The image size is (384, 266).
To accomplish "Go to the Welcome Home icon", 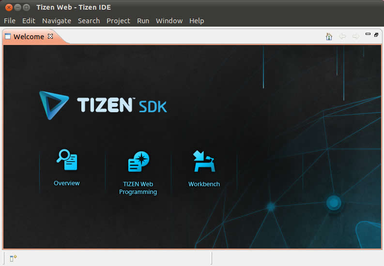I will [x=329, y=36].
